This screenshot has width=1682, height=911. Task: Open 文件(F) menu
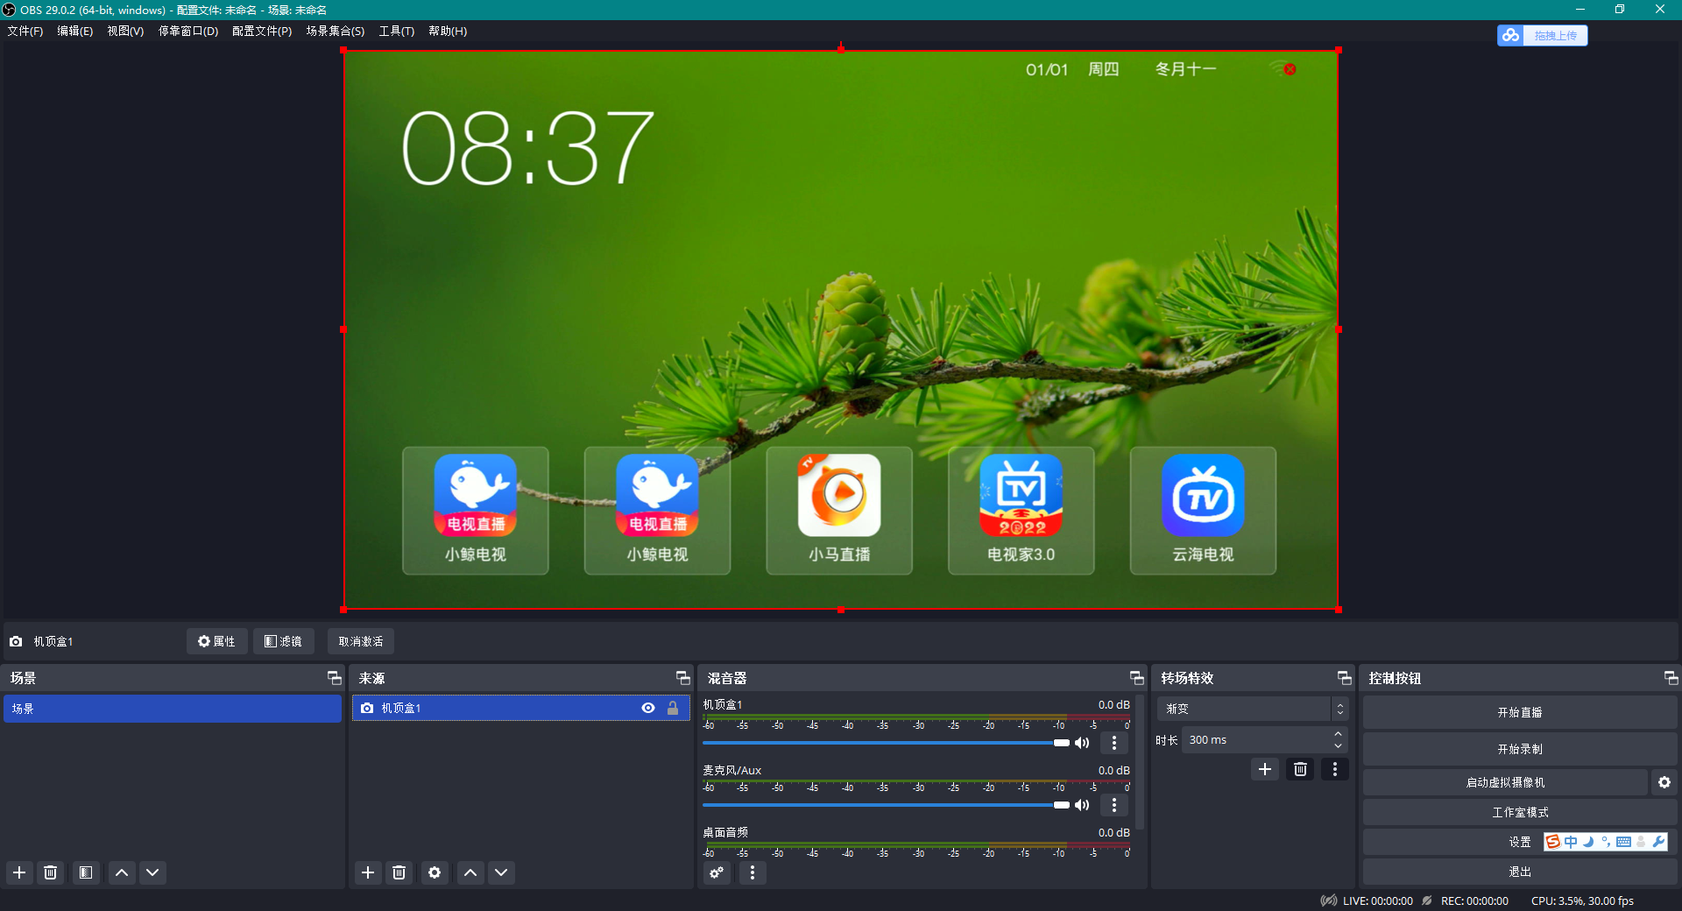coord(25,31)
